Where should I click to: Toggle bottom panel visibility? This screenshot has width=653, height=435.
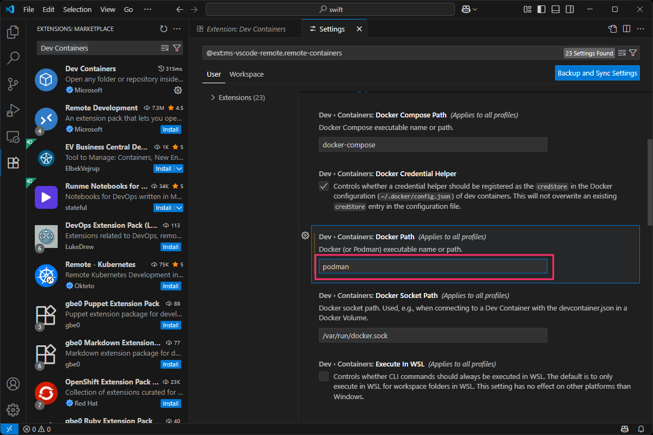(555, 9)
